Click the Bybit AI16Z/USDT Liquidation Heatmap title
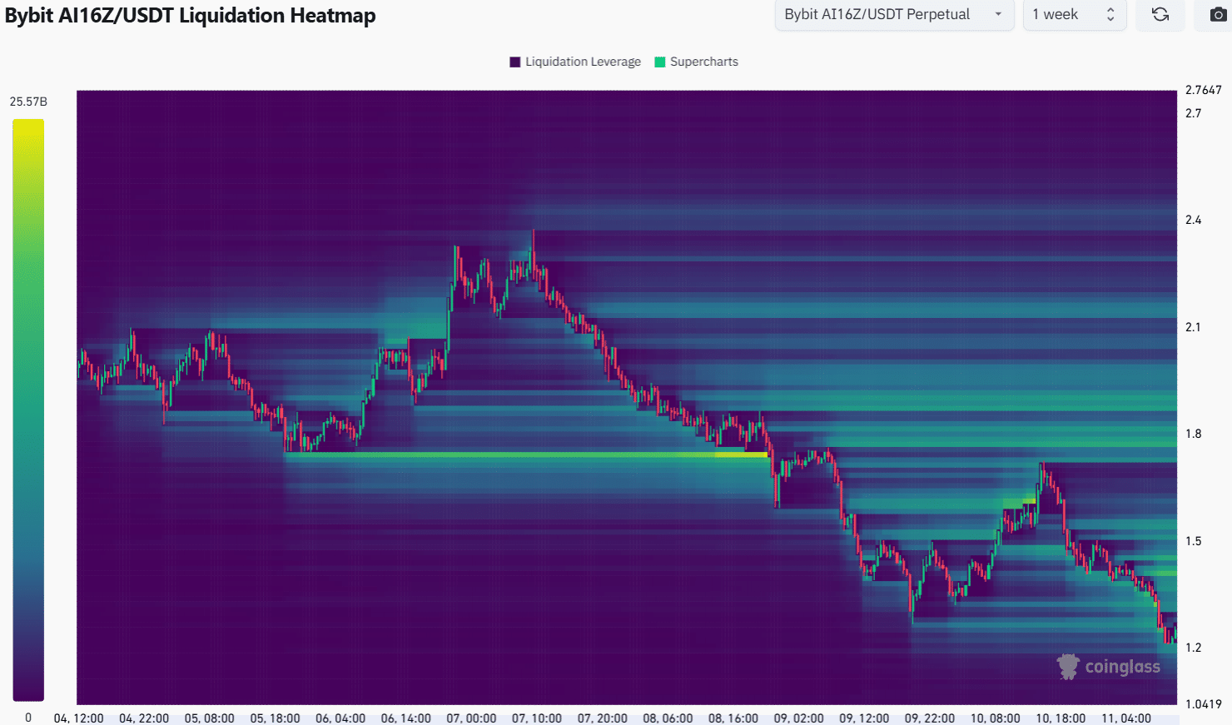This screenshot has width=1232, height=725. tap(190, 15)
